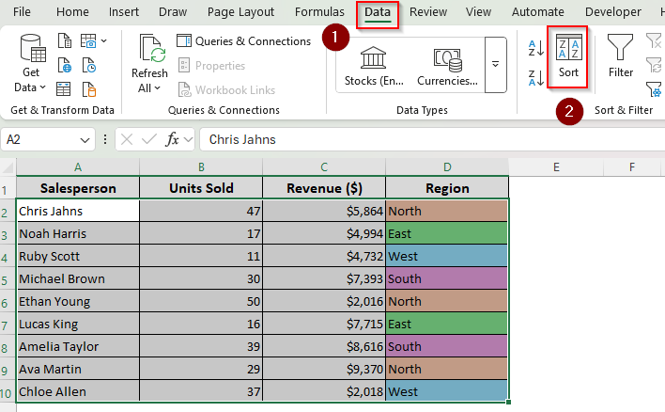Click the Units Sold header cell
Viewport: 665px width, 412px height.
201,188
